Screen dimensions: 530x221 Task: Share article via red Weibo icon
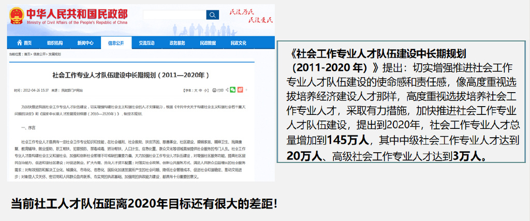tap(240, 90)
